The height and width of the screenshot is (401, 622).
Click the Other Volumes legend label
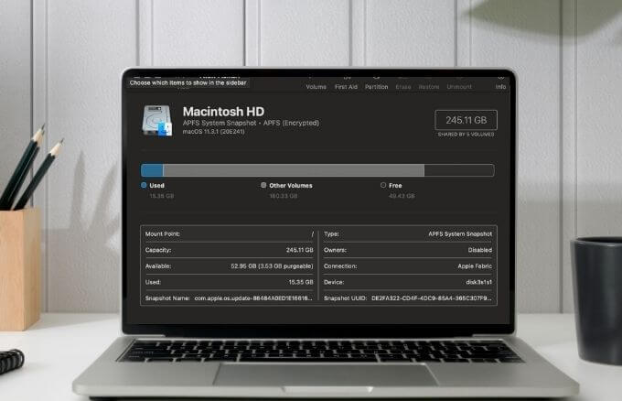[291, 186]
